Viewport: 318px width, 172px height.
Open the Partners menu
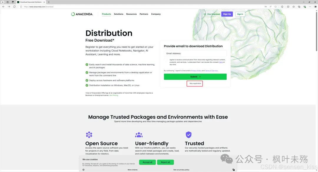144,14
